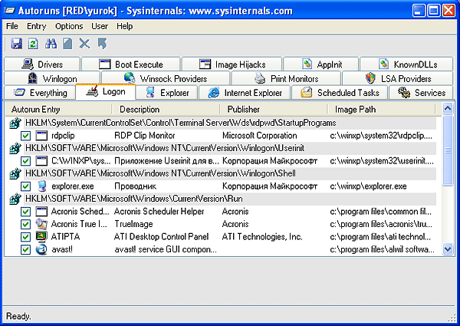Viewport: 460px width, 326px height.
Task: Switch to the Print Monitors tab
Action: coord(286,79)
